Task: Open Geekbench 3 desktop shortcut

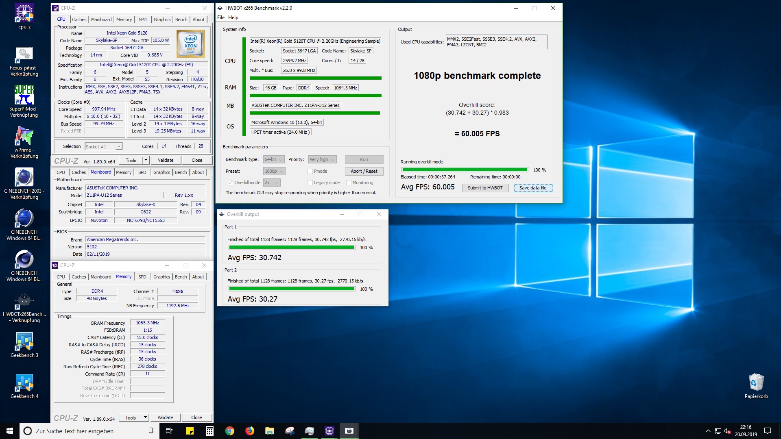Action: click(24, 345)
